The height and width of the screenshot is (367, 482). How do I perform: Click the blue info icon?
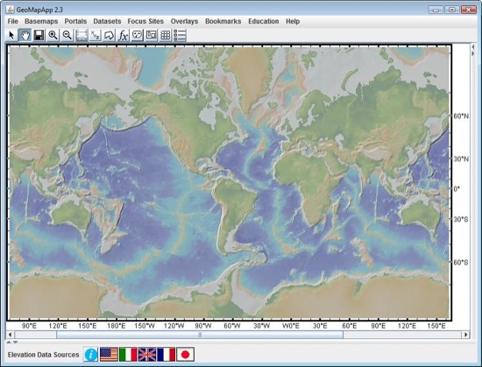pyautogui.click(x=91, y=355)
